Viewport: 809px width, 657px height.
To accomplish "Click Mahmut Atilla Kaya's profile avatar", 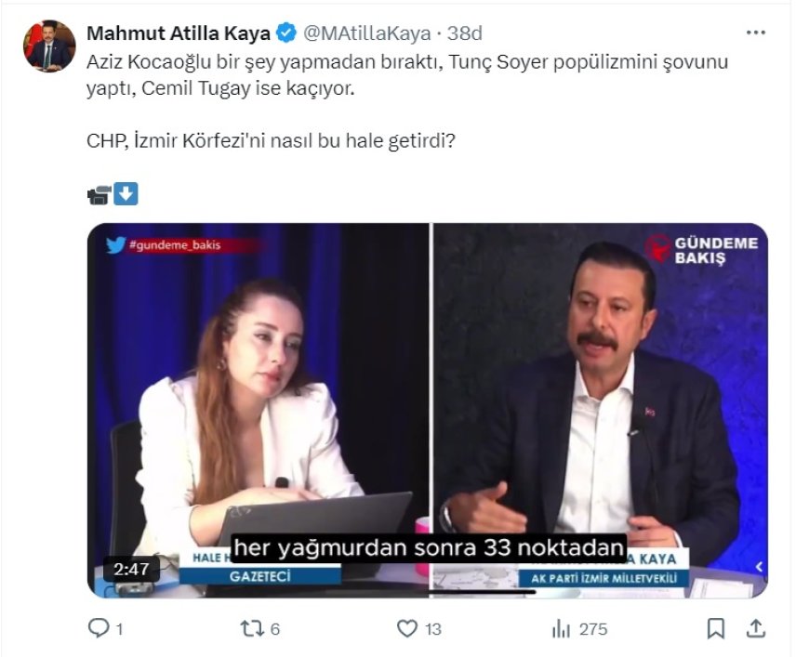I will [48, 46].
